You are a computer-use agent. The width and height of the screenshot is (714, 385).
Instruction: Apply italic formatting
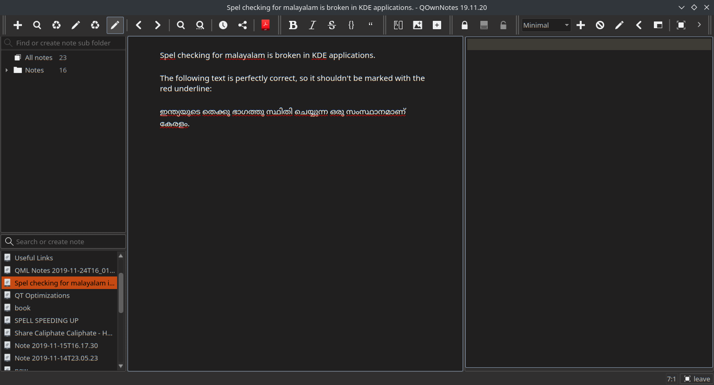(x=313, y=25)
